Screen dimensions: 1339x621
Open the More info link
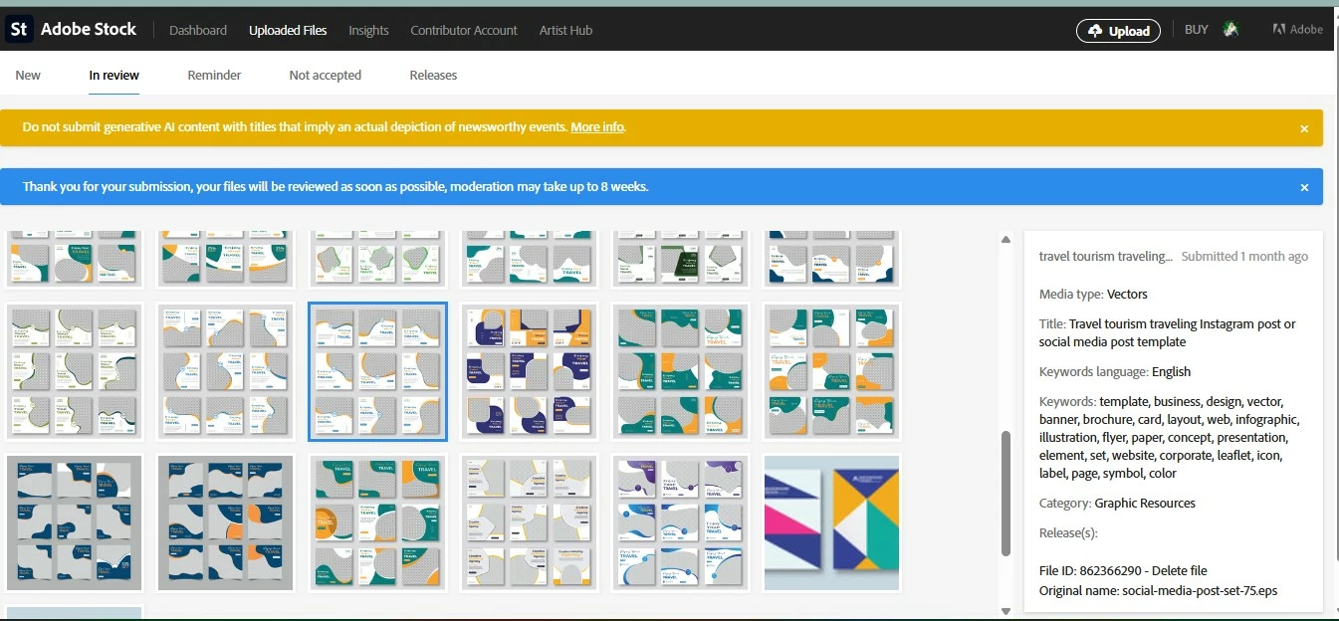point(597,127)
